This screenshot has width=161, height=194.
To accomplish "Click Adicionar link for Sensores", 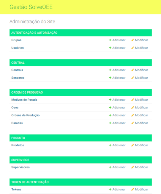I will (x=119, y=78).
